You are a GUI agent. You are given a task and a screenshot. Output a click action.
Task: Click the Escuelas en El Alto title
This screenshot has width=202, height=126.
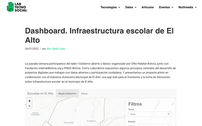click(x=40, y=93)
